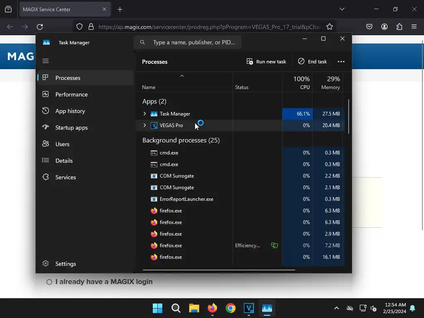Open the list all tabs dropdown
The image size is (424, 318).
pos(342,9)
